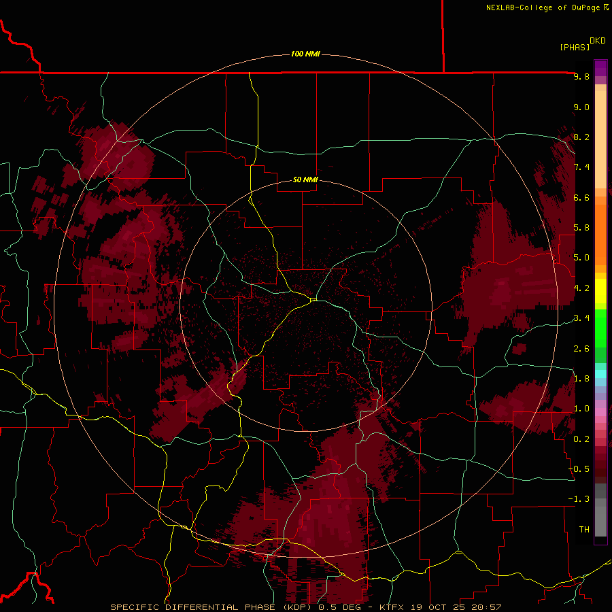Pick the pink segment of color bar

tap(600, 412)
